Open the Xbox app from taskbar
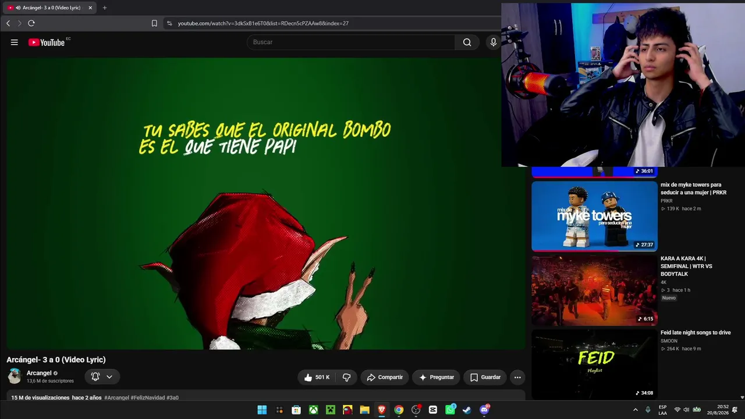Image resolution: width=745 pixels, height=419 pixels. (313, 410)
